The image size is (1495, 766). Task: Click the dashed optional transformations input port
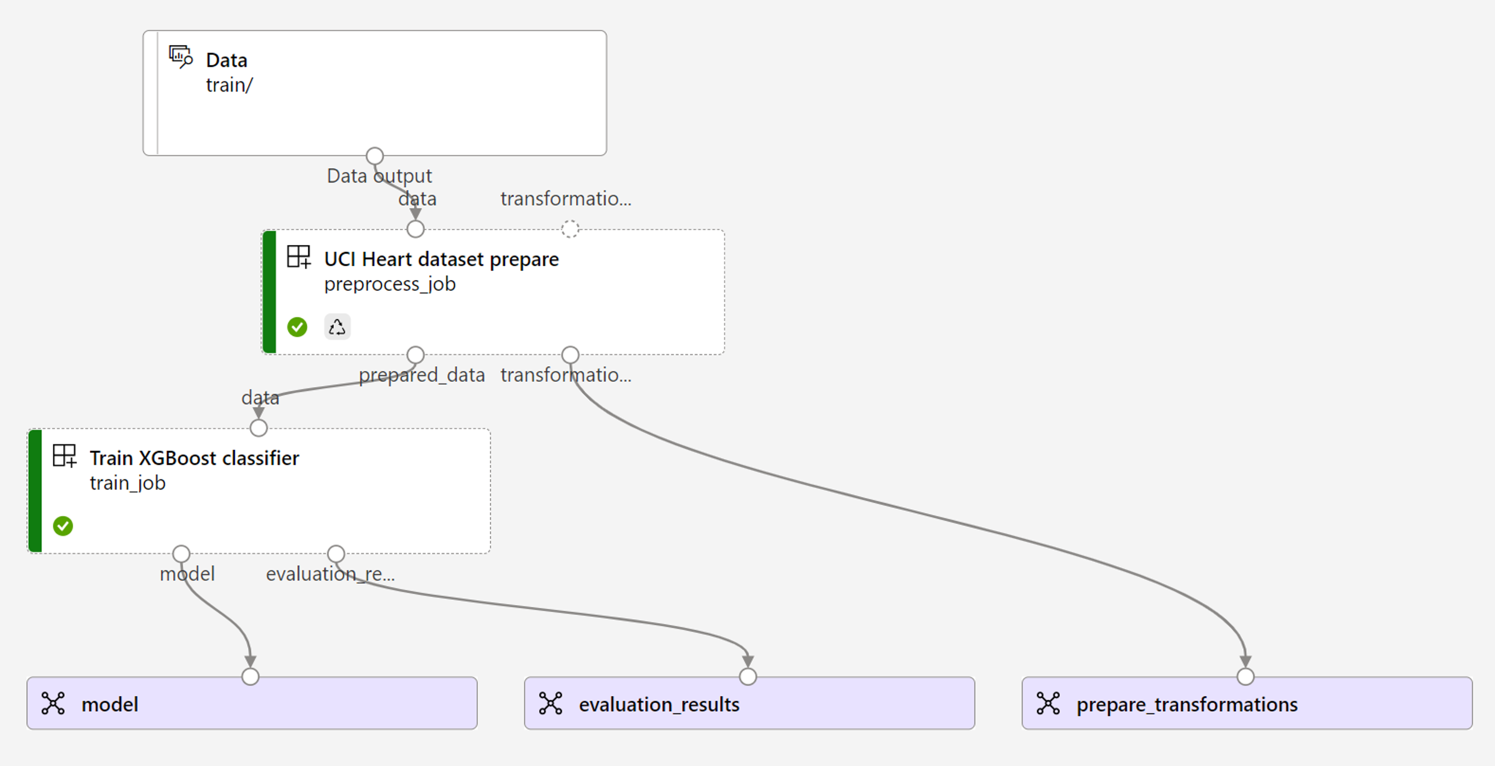570,229
